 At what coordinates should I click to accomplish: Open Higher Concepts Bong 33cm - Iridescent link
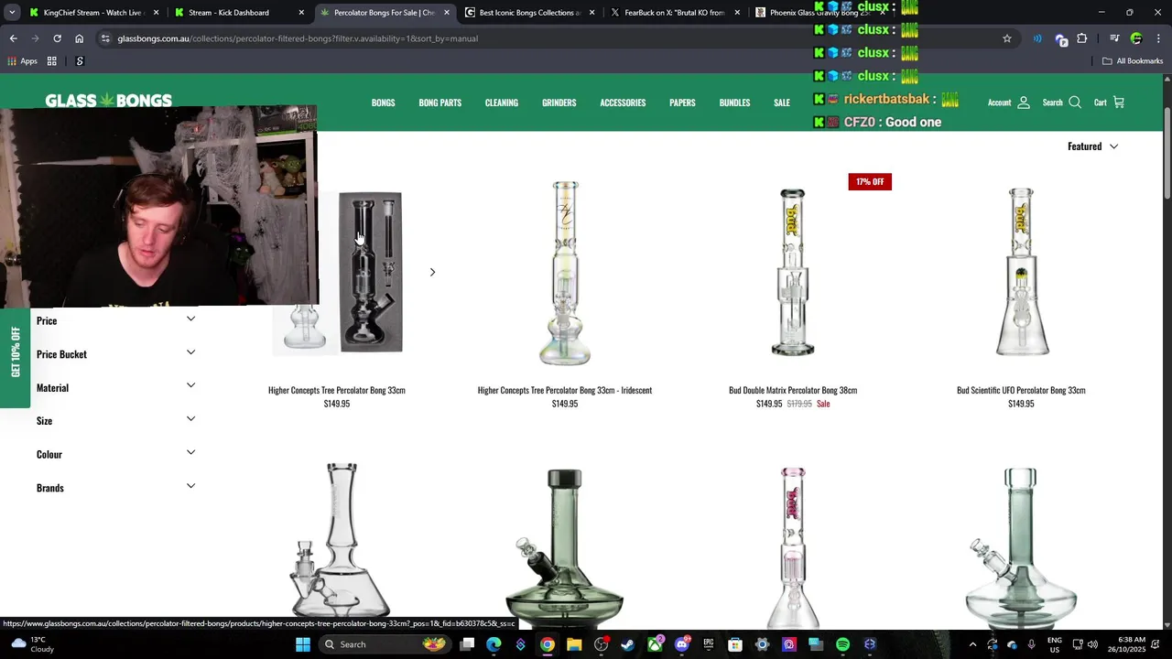(x=565, y=390)
